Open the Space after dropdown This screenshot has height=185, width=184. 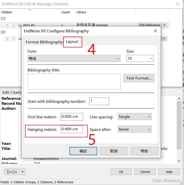[x=135, y=129]
